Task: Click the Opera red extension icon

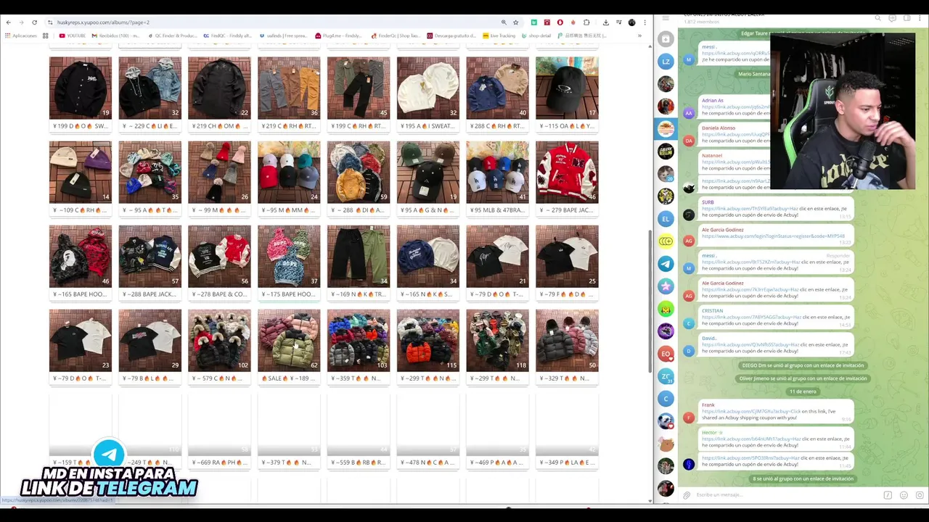Action: point(560,22)
